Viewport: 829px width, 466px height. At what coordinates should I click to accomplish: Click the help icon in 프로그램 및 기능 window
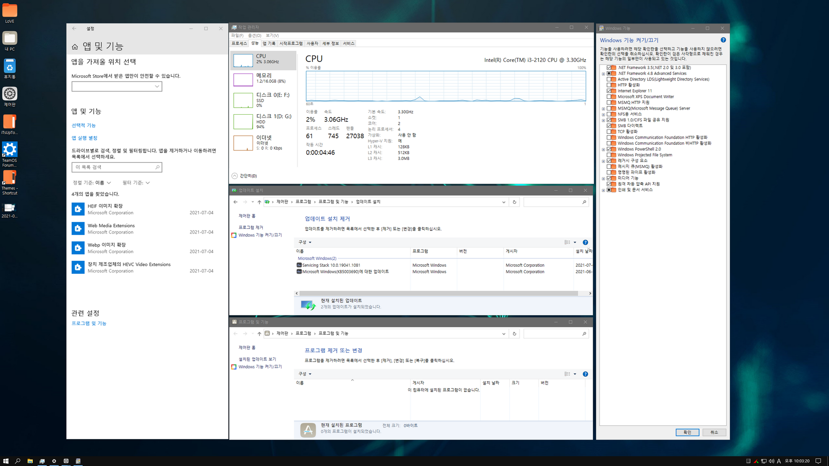point(585,374)
